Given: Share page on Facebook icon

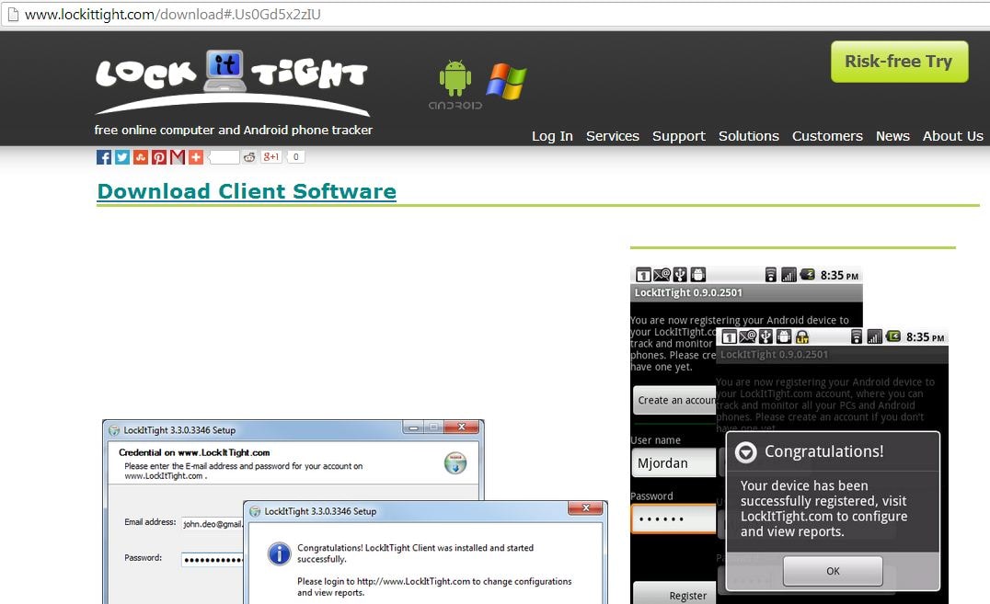Looking at the screenshot, I should tap(104, 157).
